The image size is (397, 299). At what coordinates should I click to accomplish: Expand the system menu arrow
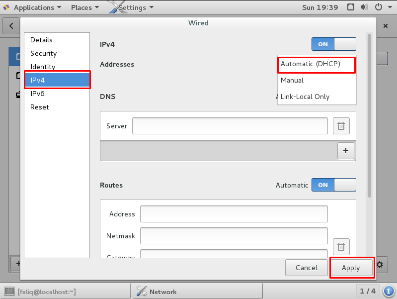[x=390, y=7]
